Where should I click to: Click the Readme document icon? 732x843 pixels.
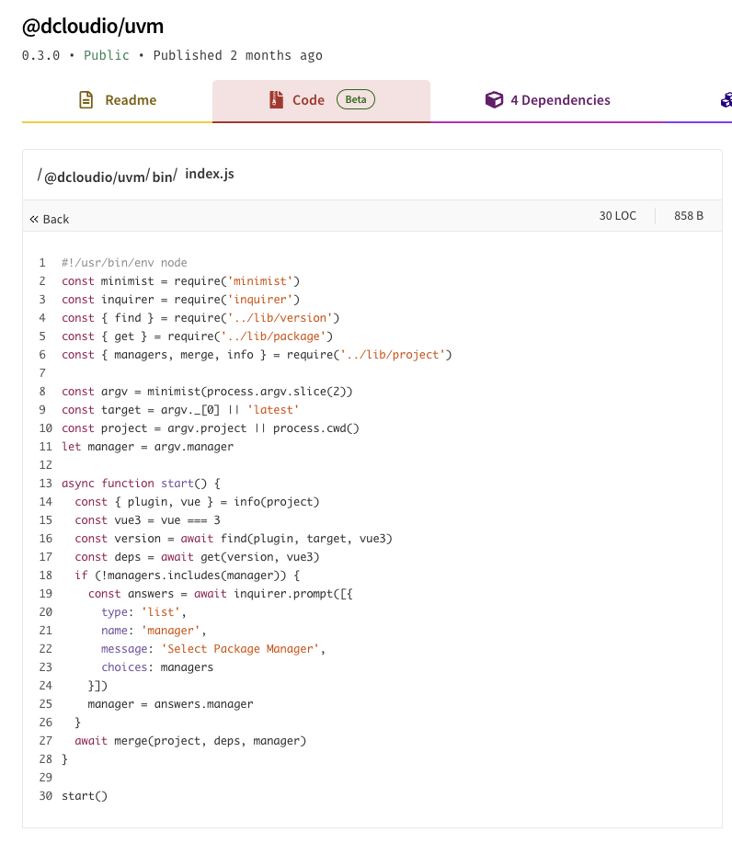coord(86,100)
